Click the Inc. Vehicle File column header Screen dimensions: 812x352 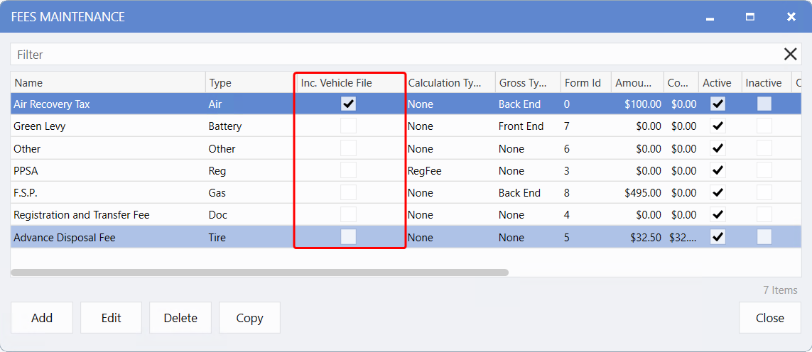point(348,83)
